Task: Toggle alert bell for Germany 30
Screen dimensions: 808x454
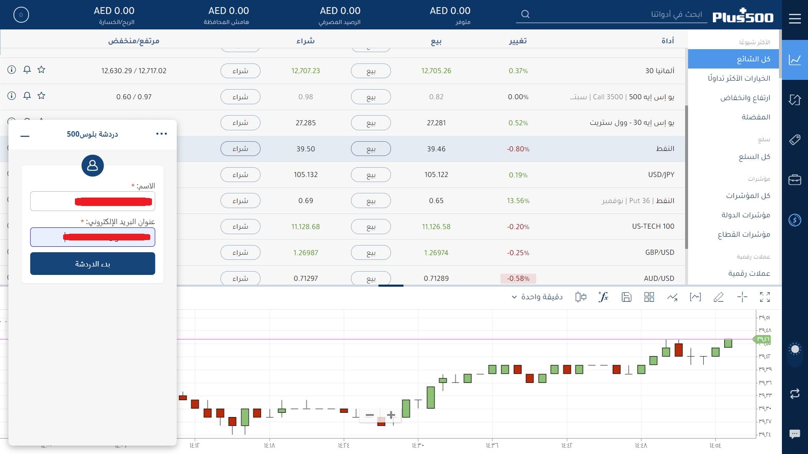Action: coord(27,70)
